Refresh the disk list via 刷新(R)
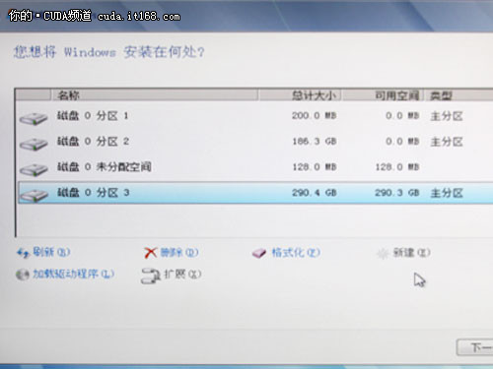This screenshot has width=493, height=369. tap(51, 252)
